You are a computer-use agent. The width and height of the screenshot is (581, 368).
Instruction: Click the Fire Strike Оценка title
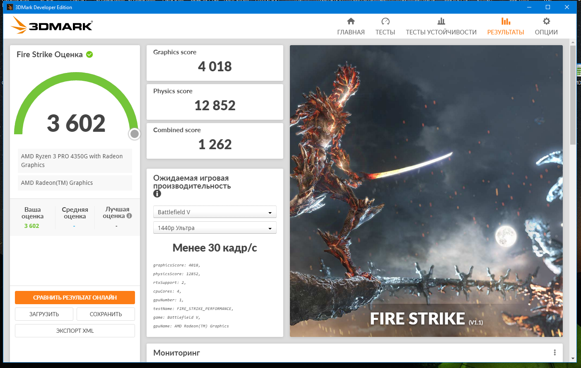point(50,54)
